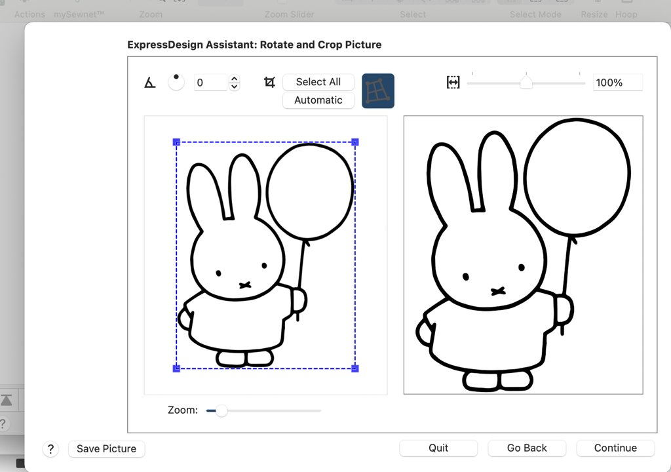Image resolution: width=671 pixels, height=472 pixels.
Task: Toggle the perspective correction icon
Action: [378, 91]
